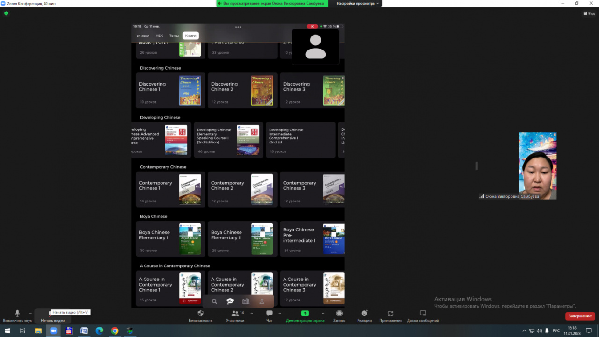Open the Whiteboards (Доски сообщений) icon
Viewport: 599px width, 337px height.
click(423, 314)
